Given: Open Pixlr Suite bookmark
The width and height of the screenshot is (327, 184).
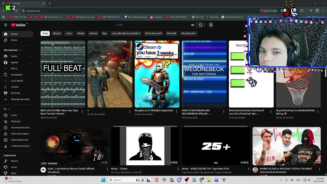Looking at the screenshot, I should point(213,17).
